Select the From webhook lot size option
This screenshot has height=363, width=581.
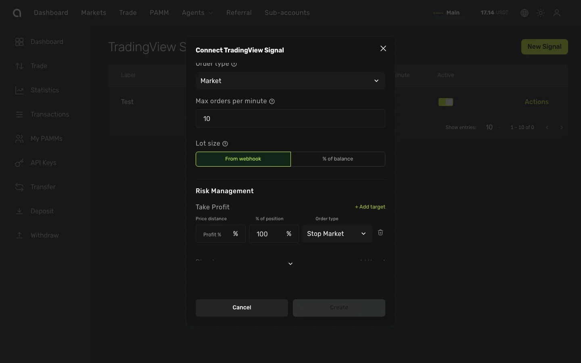(243, 159)
